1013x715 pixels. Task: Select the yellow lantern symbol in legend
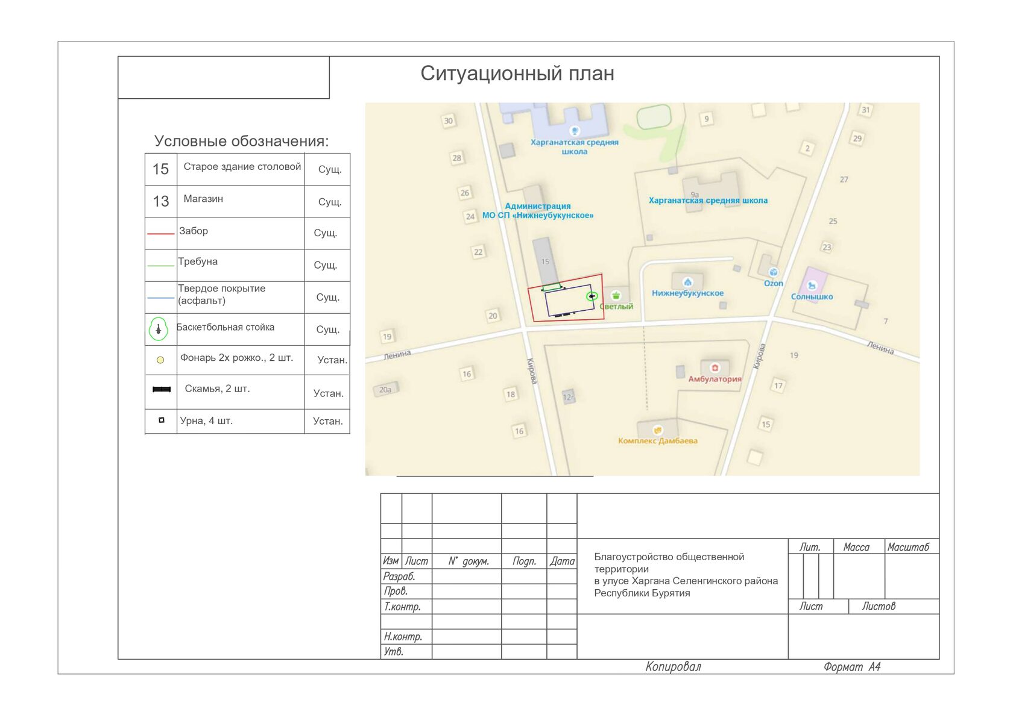pyautogui.click(x=160, y=360)
